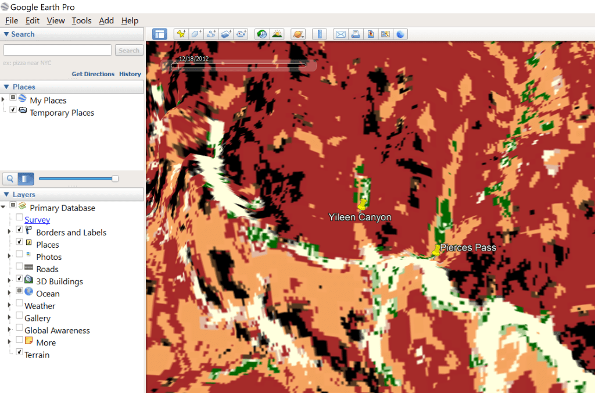Open the ruler measurement tool
The height and width of the screenshot is (393, 595).
pos(320,34)
